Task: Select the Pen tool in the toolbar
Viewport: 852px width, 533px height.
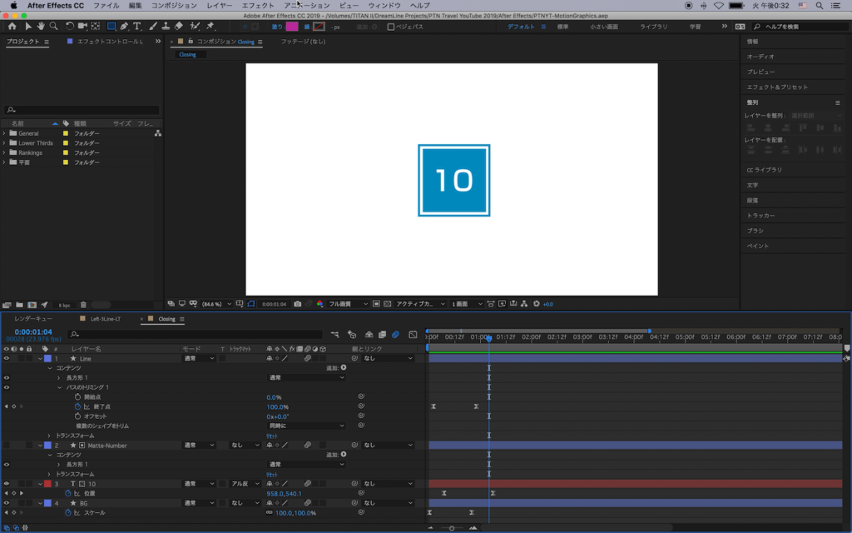Action: tap(124, 27)
